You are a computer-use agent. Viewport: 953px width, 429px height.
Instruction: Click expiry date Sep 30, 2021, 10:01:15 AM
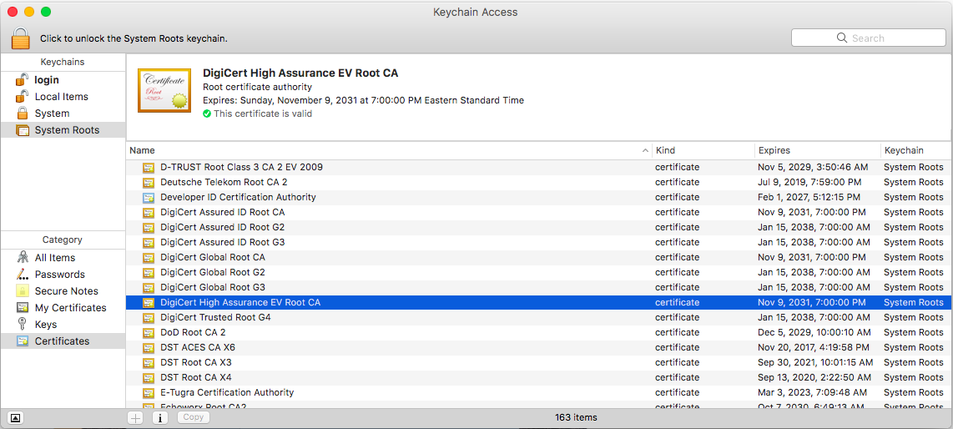[815, 363]
